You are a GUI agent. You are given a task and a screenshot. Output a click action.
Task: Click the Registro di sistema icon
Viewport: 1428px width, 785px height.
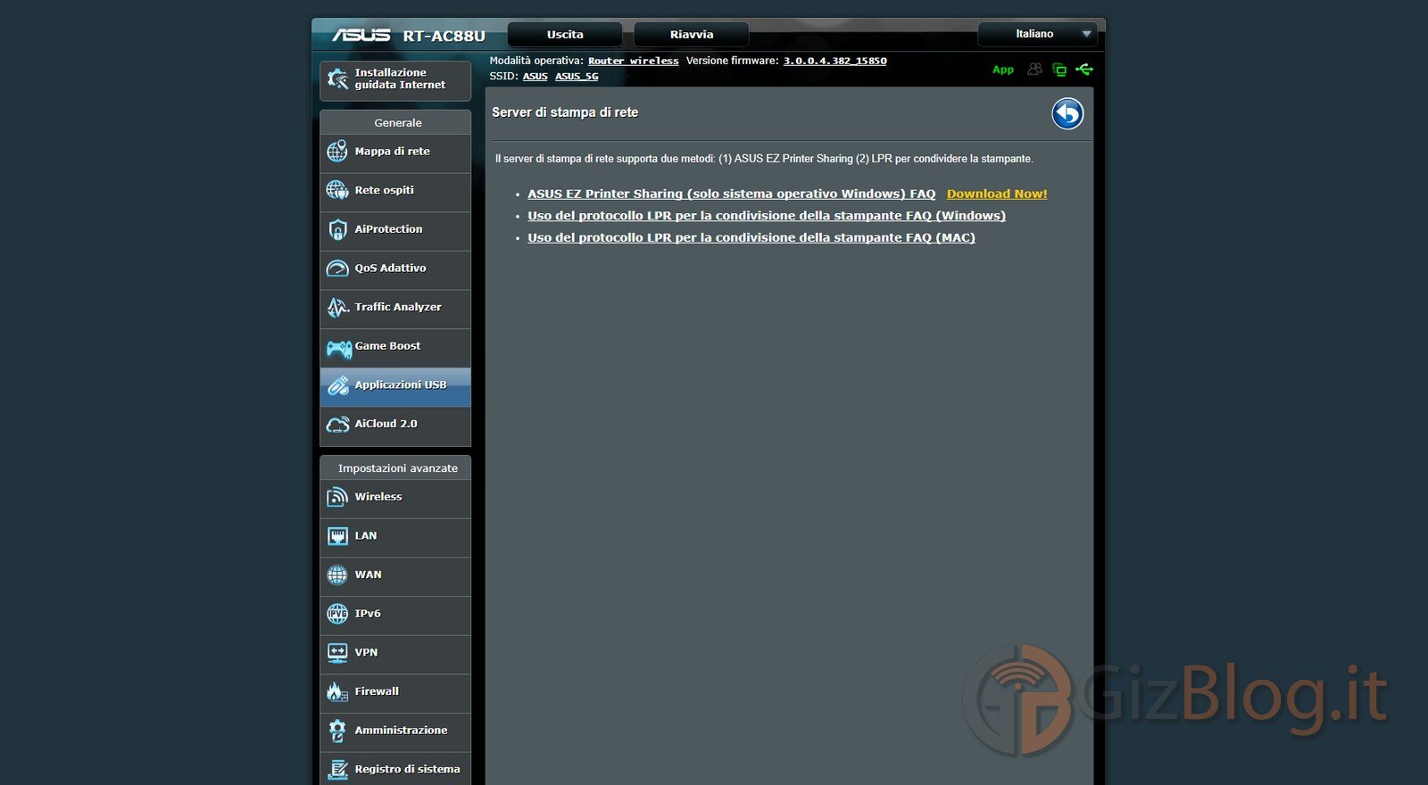pyautogui.click(x=337, y=769)
